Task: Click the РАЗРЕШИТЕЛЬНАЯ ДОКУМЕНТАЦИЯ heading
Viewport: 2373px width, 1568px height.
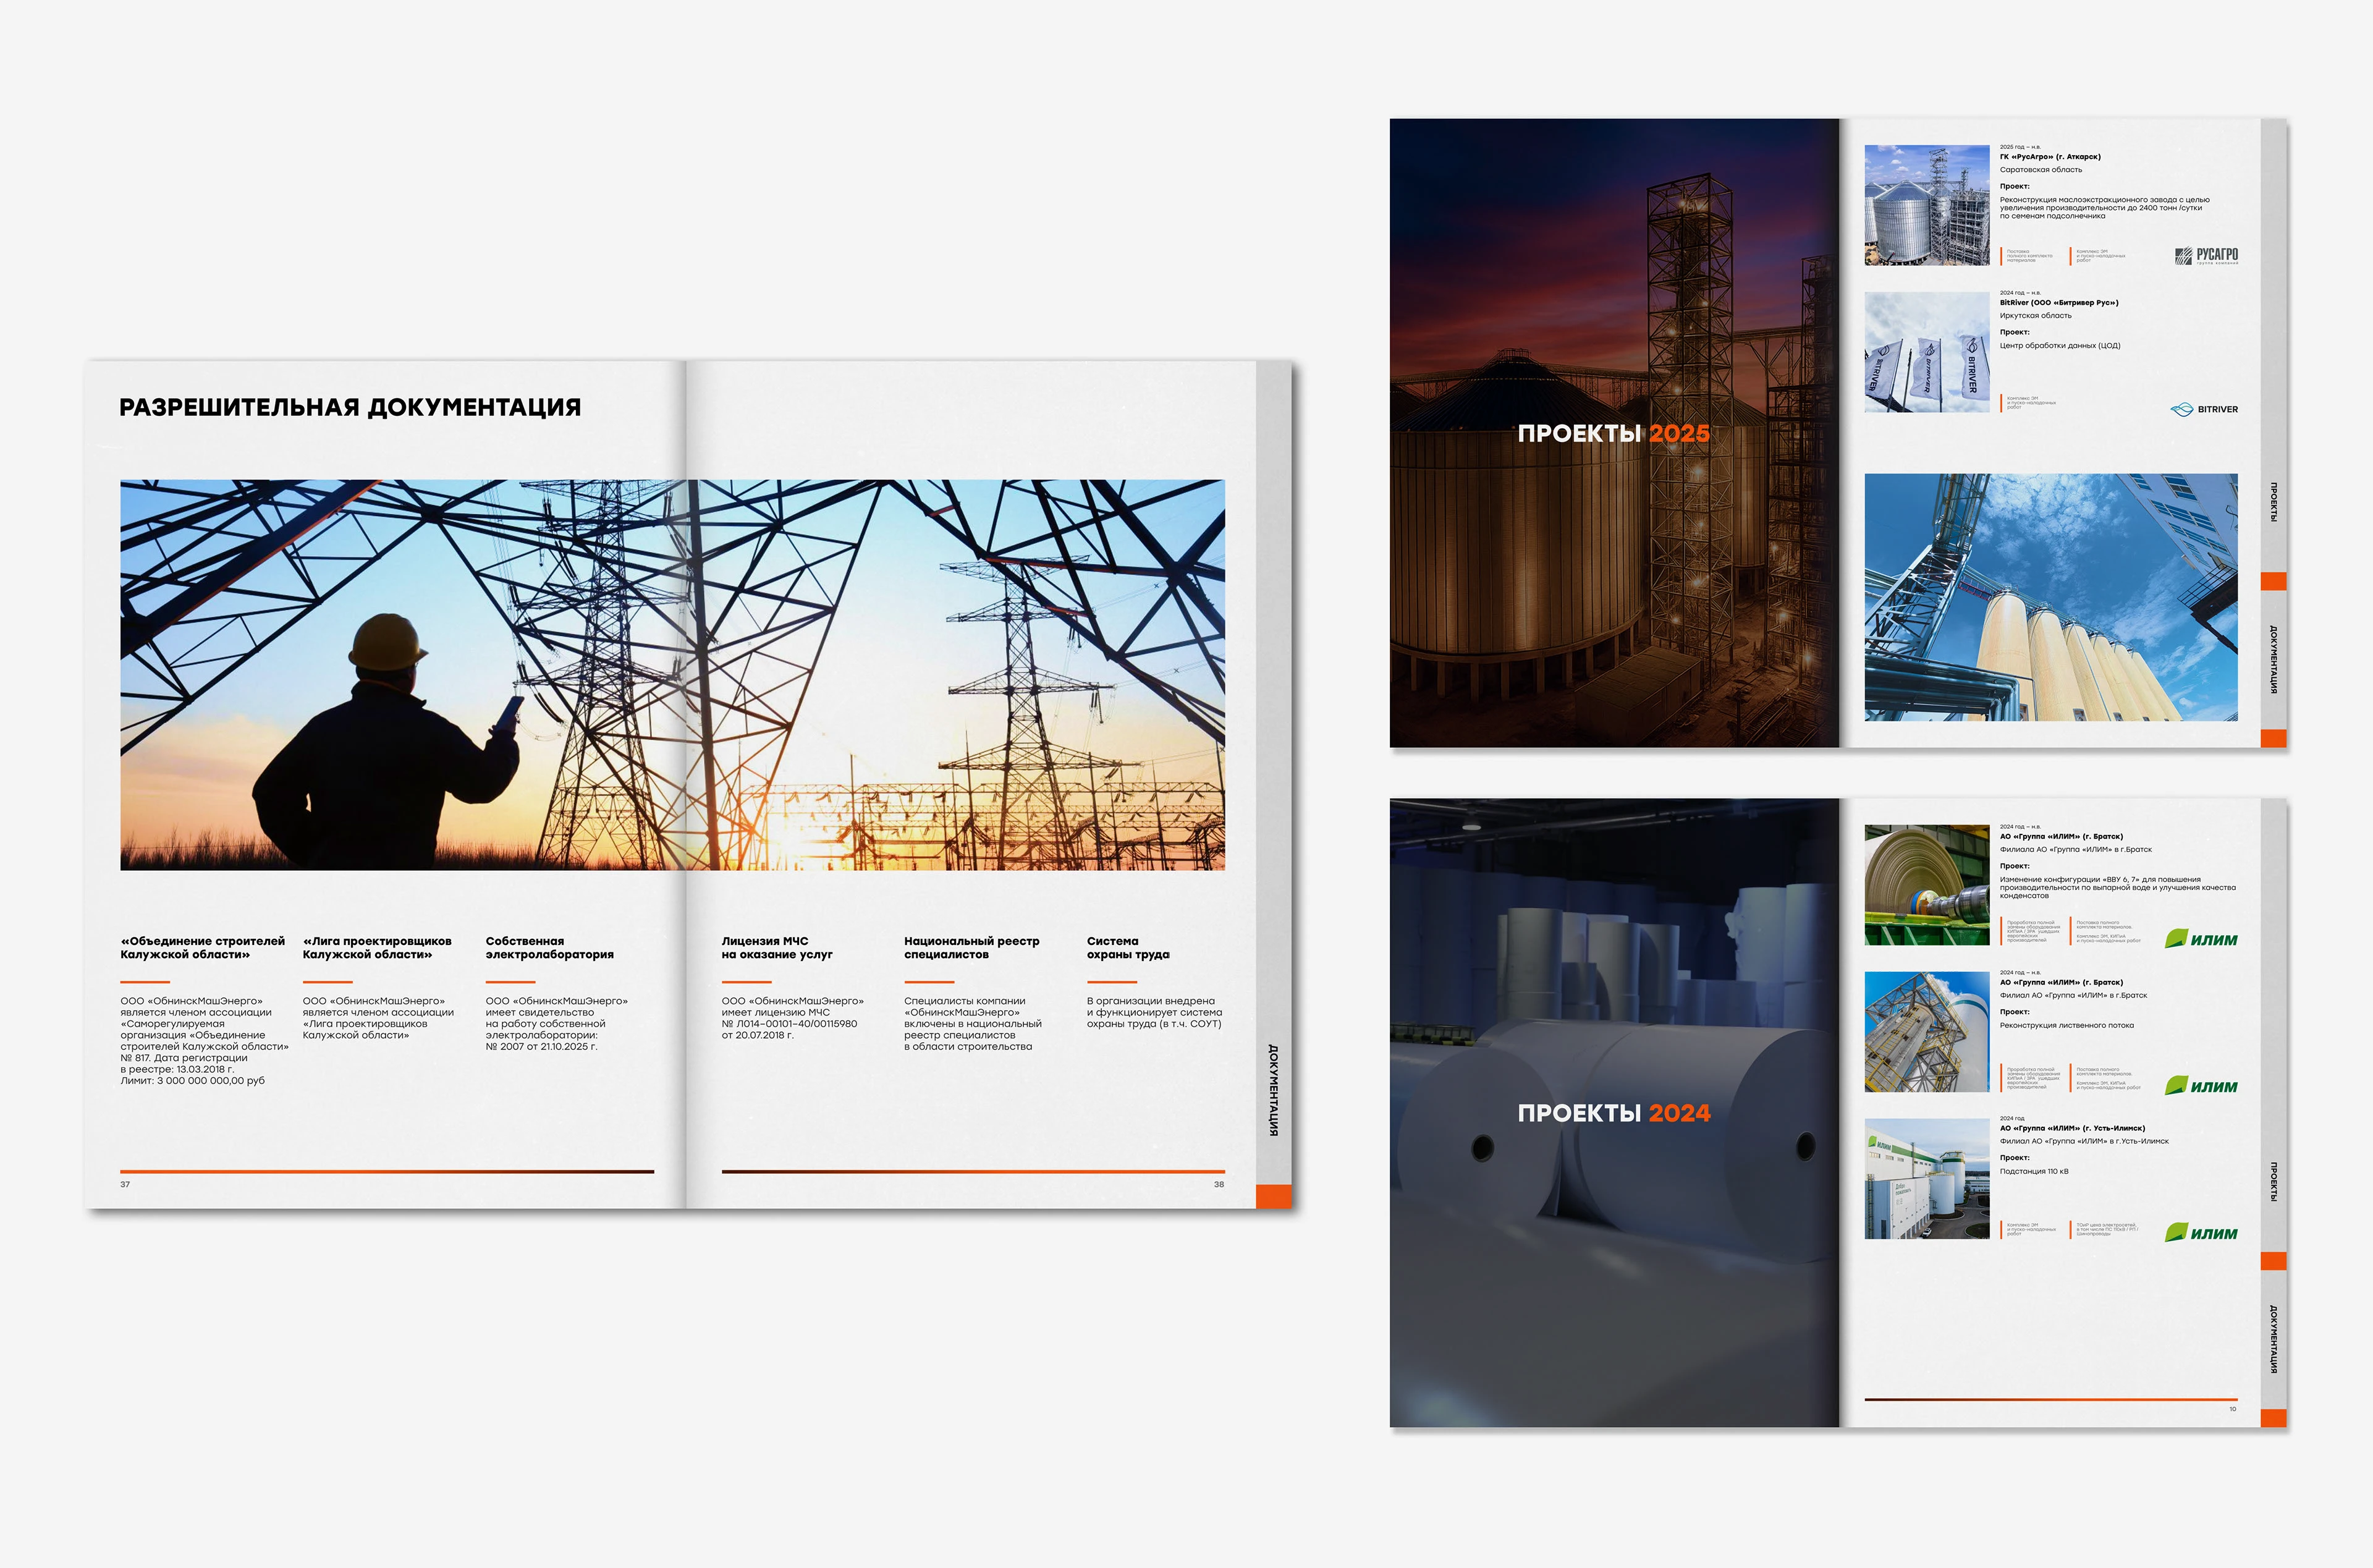Action: point(350,407)
